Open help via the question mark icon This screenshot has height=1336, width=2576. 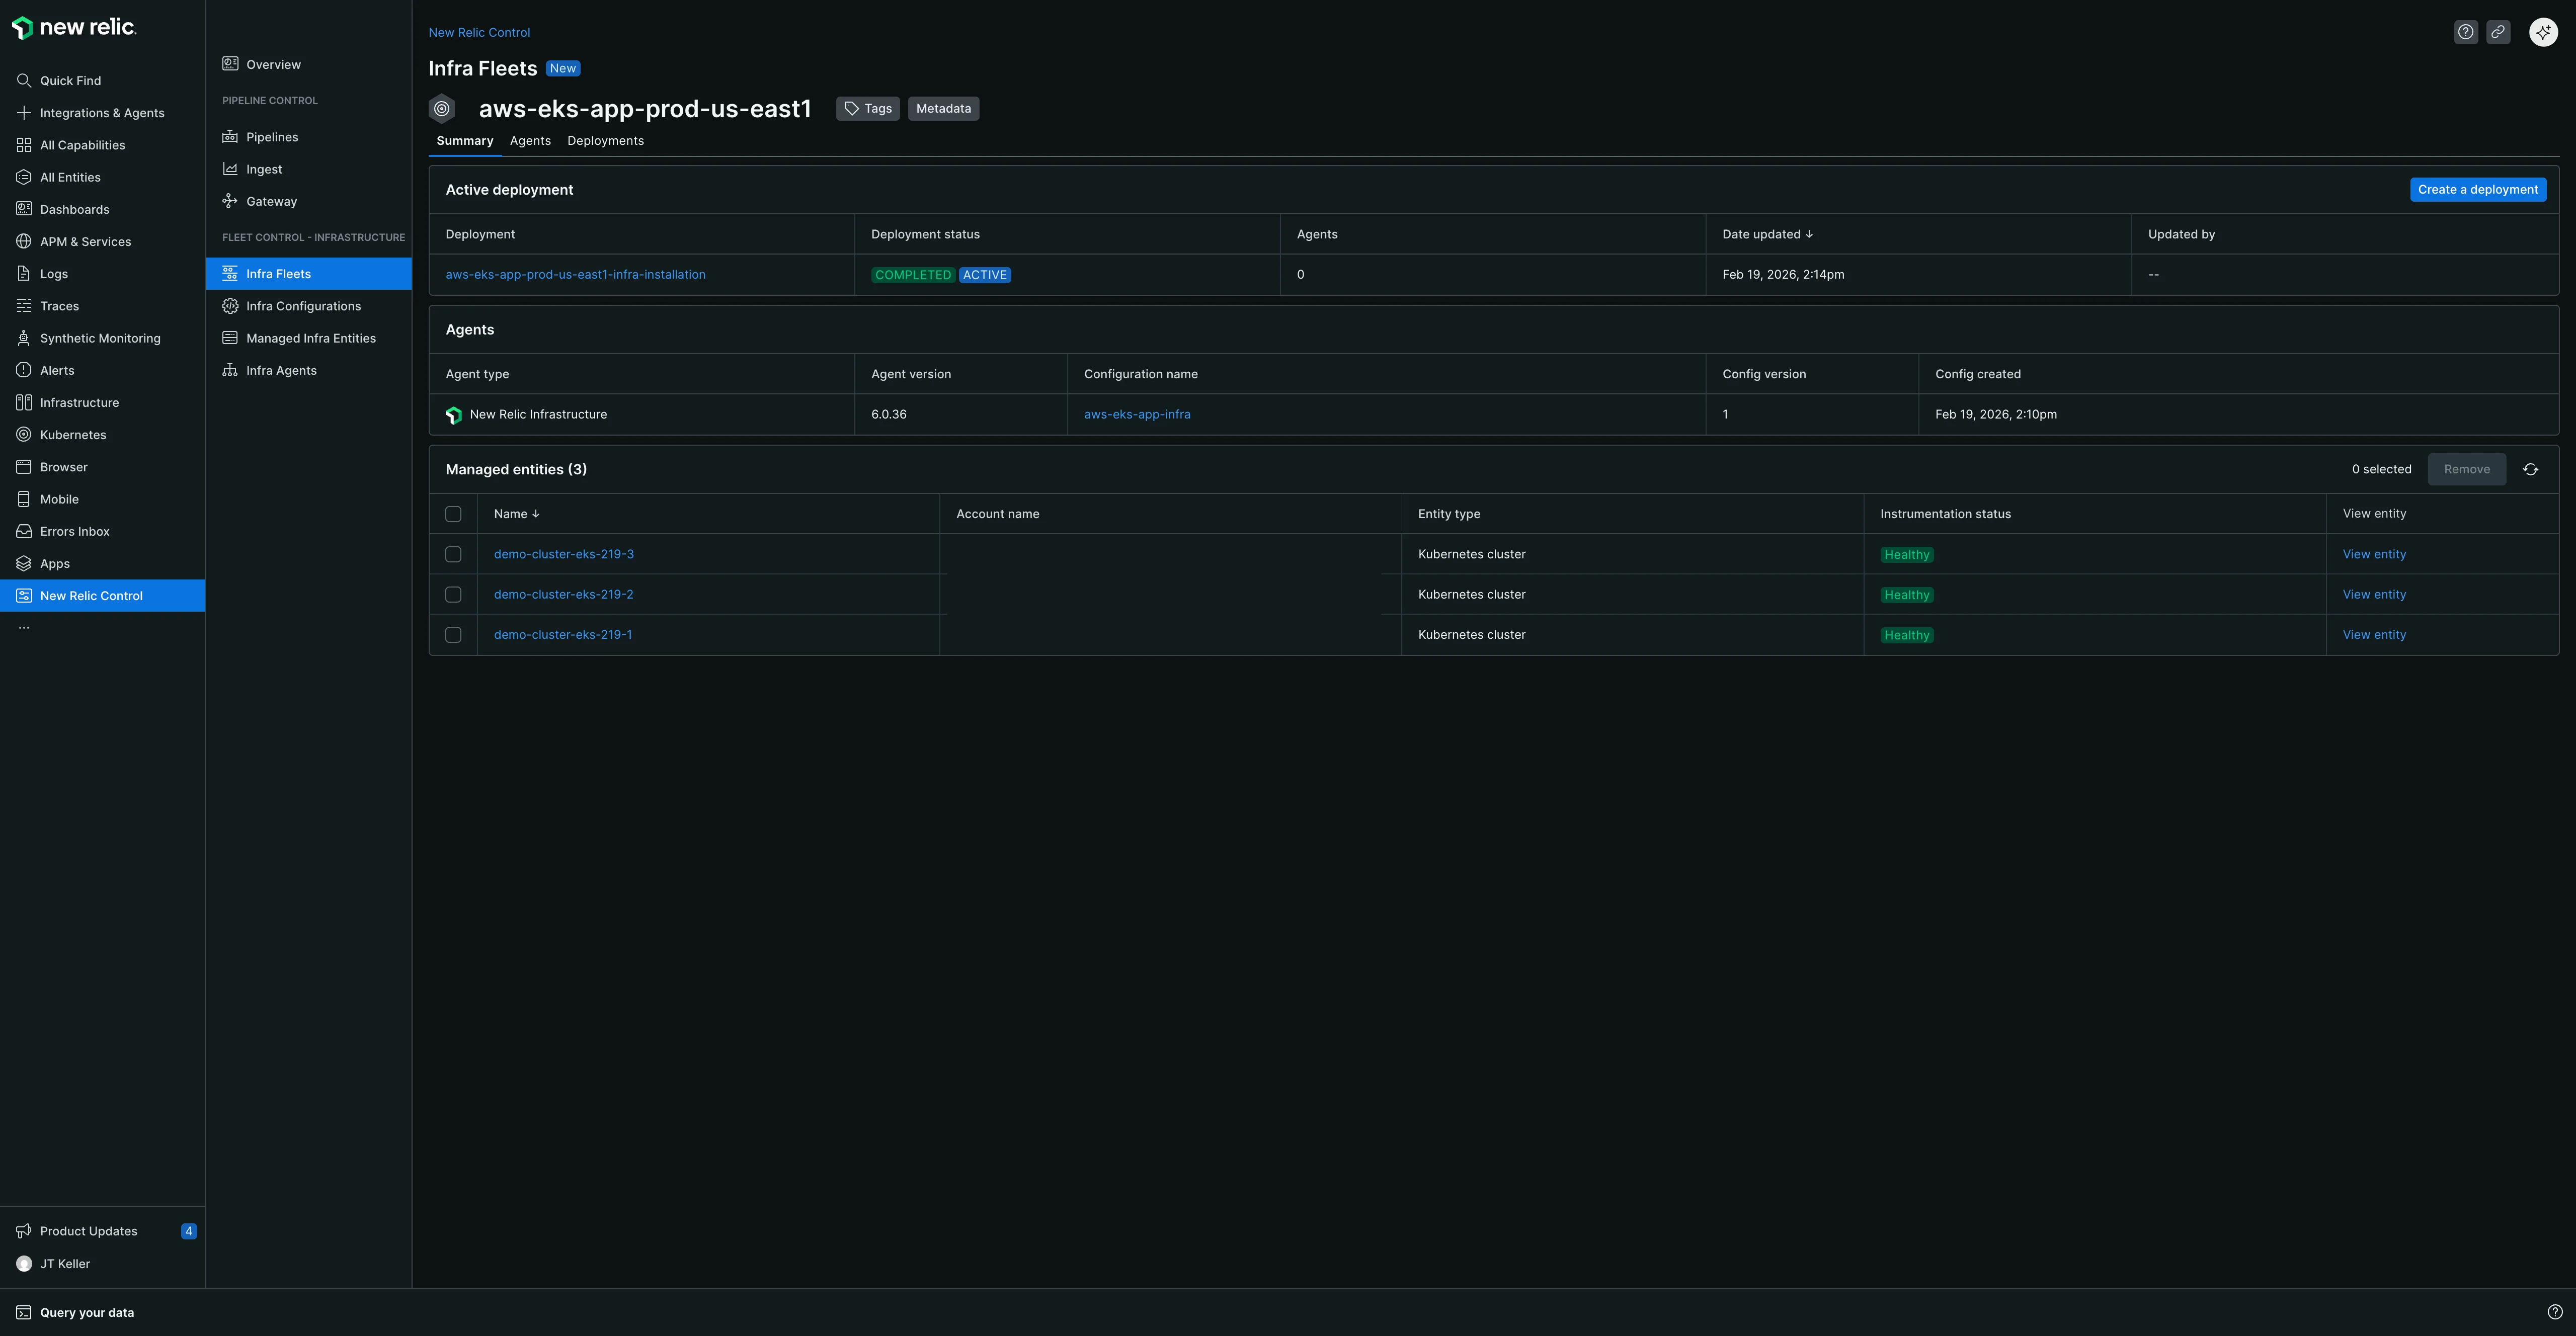(x=2465, y=31)
